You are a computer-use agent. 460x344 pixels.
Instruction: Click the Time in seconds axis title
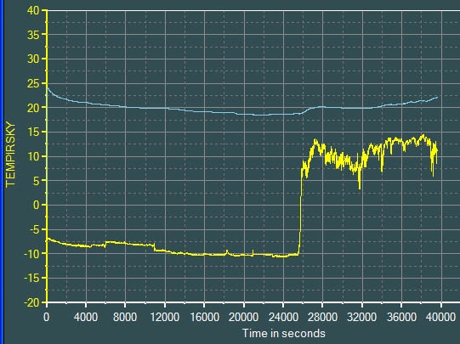(x=283, y=333)
